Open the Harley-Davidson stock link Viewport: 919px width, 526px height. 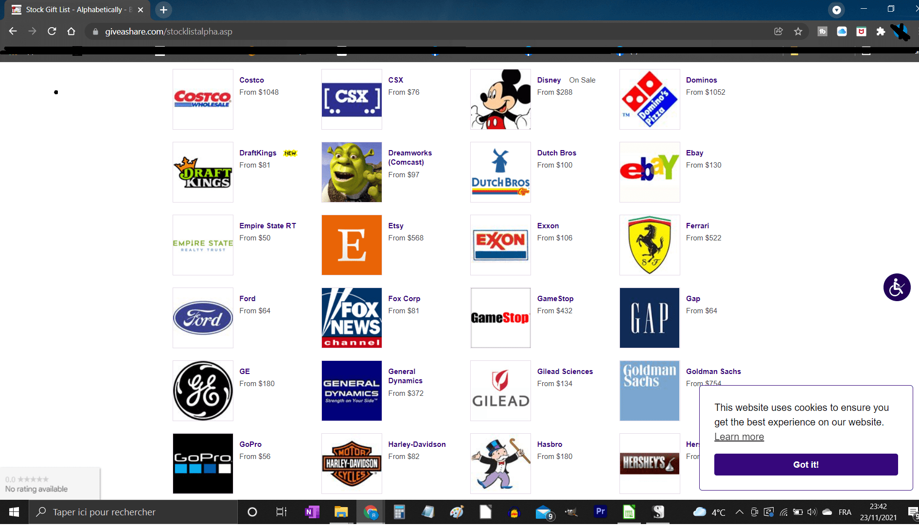click(x=417, y=444)
